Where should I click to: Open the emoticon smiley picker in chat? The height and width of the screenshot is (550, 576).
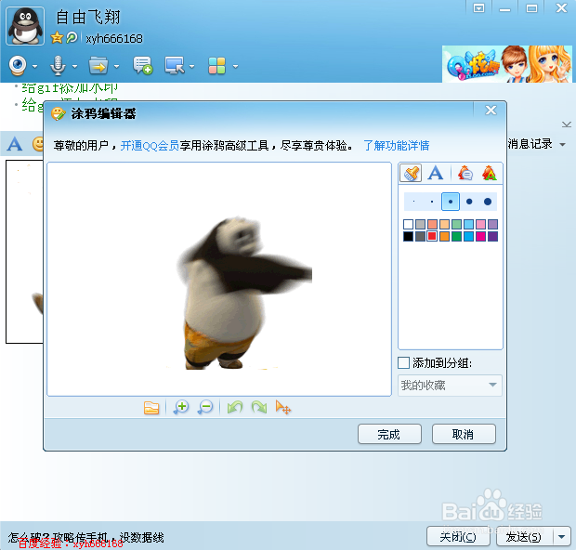tap(38, 144)
